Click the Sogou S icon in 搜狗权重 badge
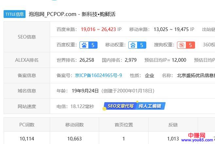 (x=182, y=45)
